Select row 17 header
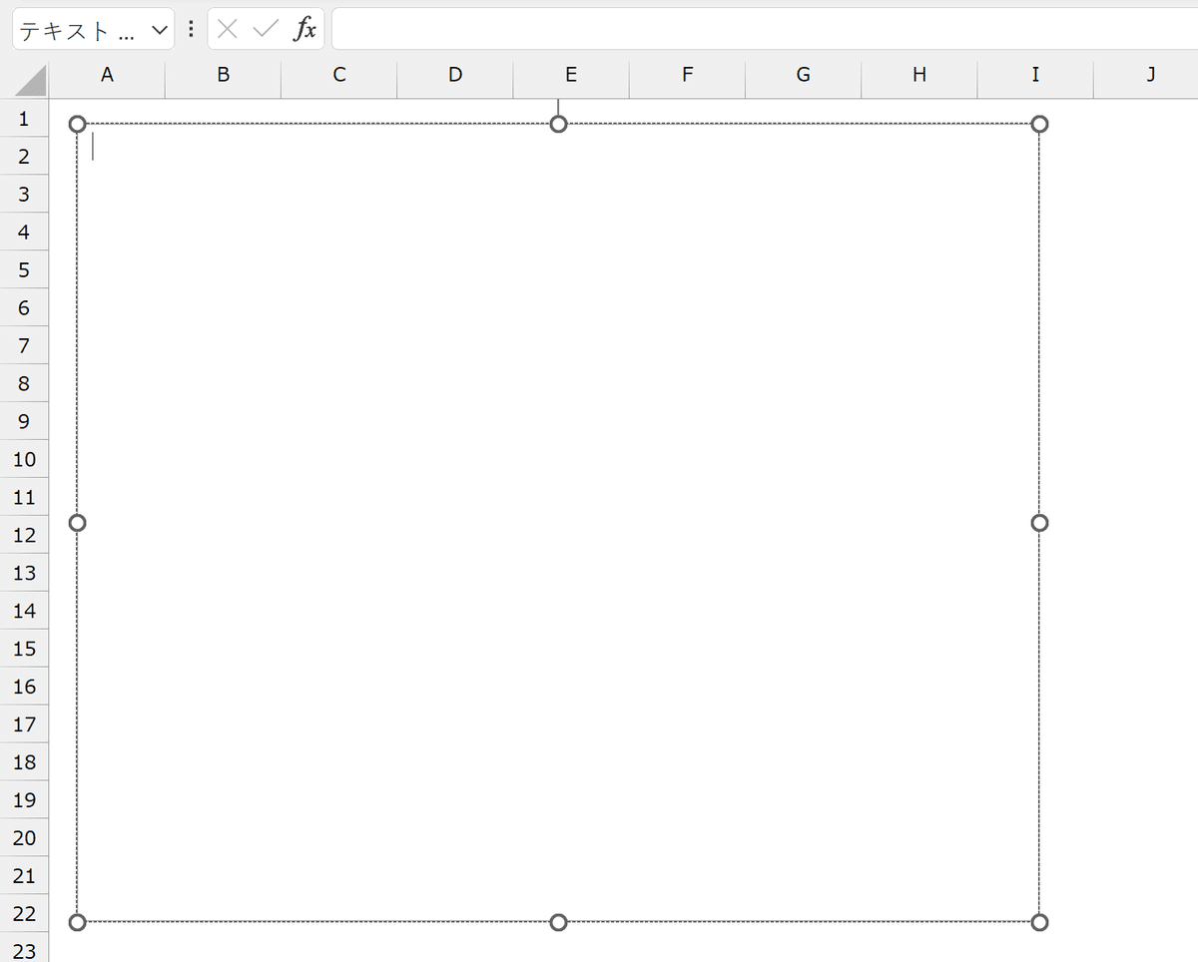Screen dimensions: 1198x962 coord(24,724)
